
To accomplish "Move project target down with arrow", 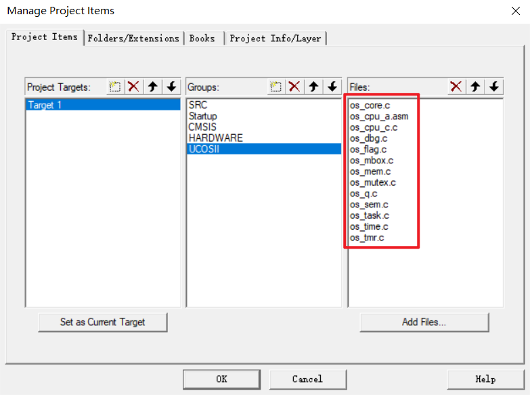I will 171,87.
